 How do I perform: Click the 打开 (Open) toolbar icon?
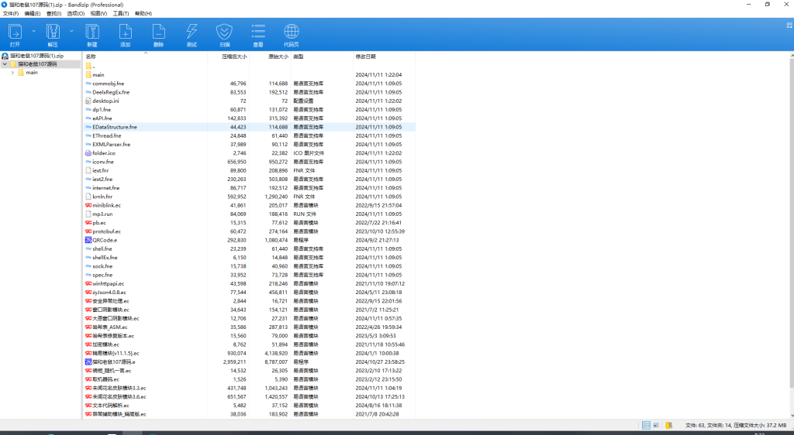(16, 33)
